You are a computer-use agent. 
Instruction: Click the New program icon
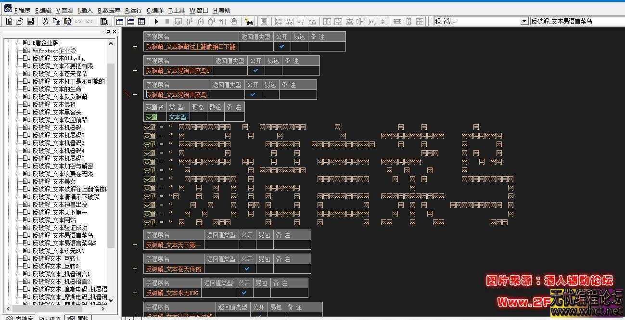(x=8, y=21)
